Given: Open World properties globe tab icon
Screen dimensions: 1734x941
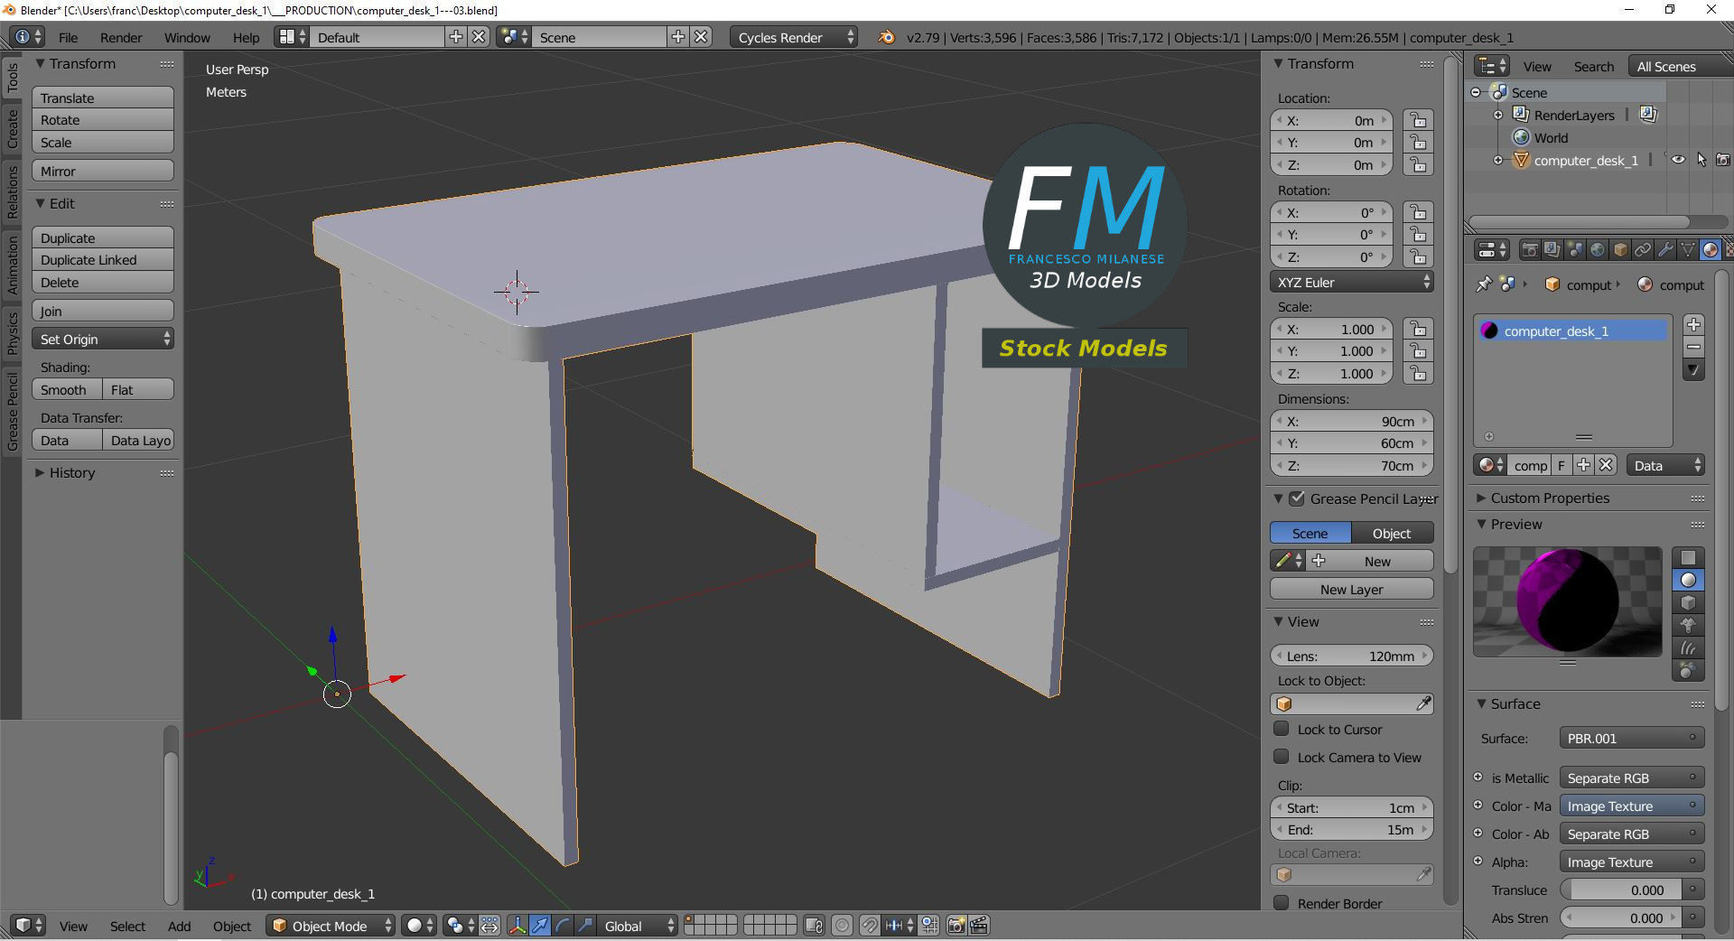Looking at the screenshot, I should (1598, 249).
